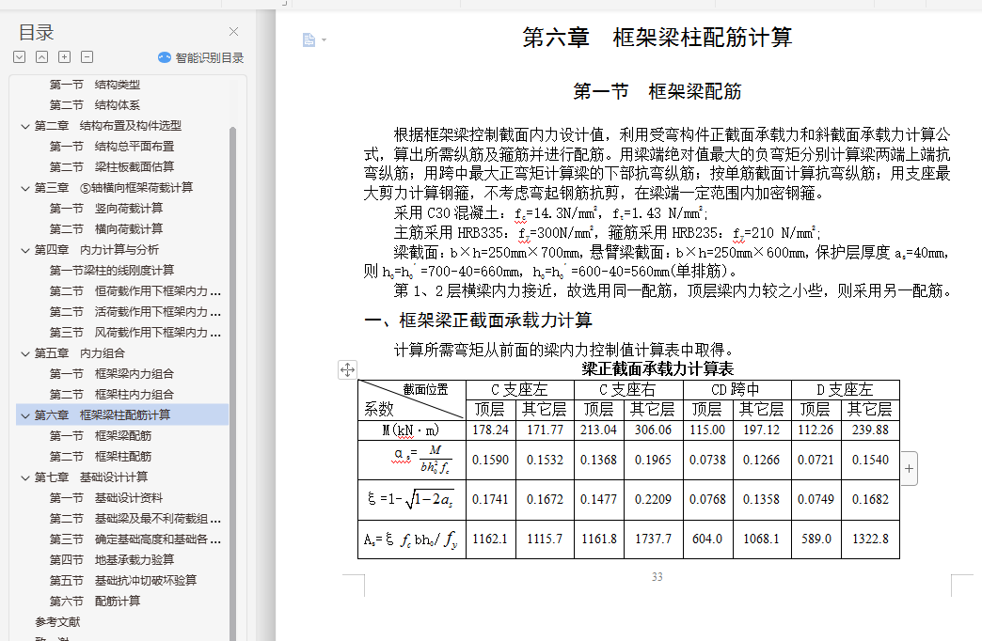Click table header cell D支座左
The image size is (982, 641).
[x=846, y=389]
